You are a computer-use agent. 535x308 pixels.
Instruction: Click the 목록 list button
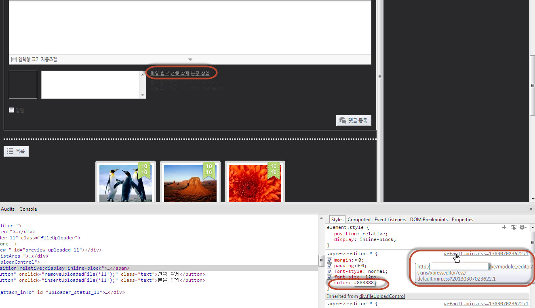16,151
